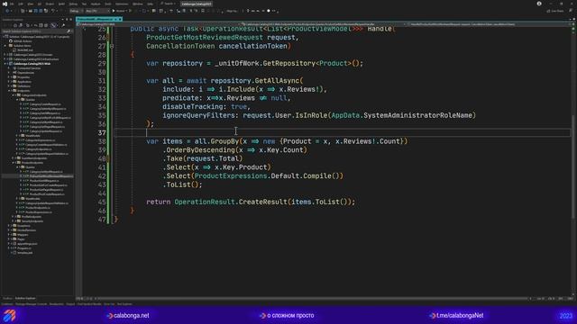The image size is (577, 324).
Task: Expand the Infrastructure project arrow
Action: pos(5,59)
